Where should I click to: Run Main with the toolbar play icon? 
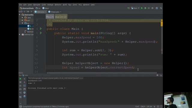[x=142, y=8]
